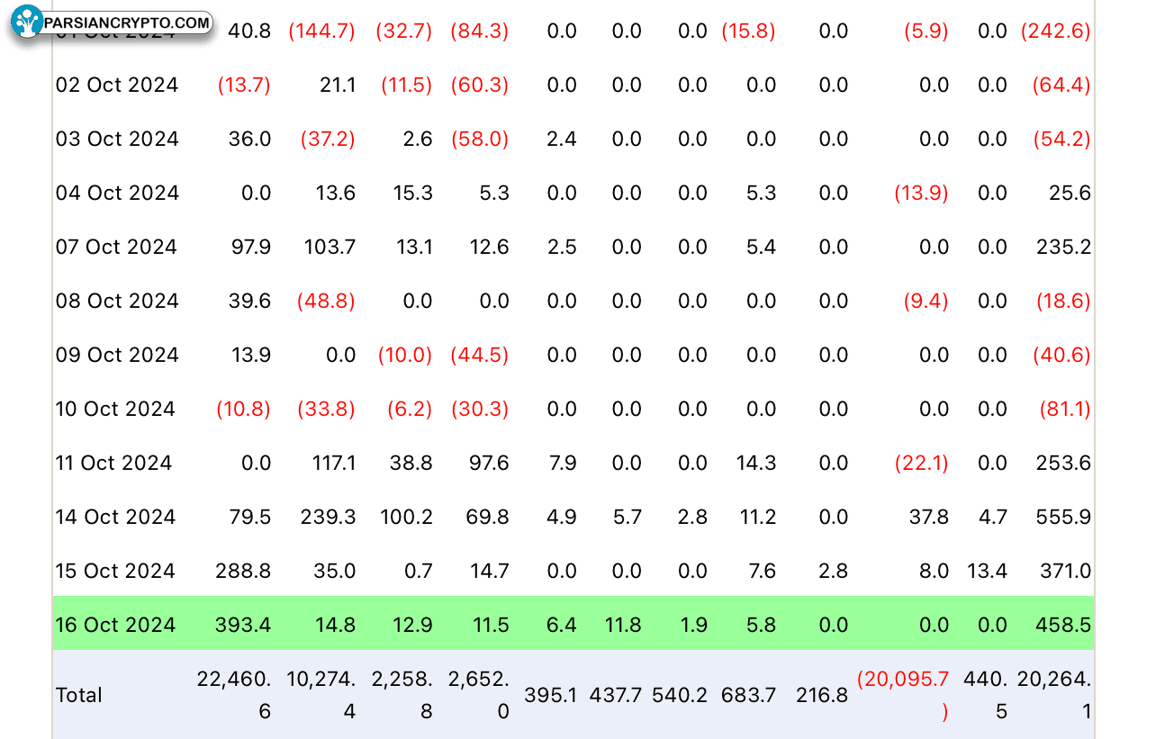1156x739 pixels.
Task: Click red '(33.8)' in the 10 Oct row
Action: click(x=326, y=409)
